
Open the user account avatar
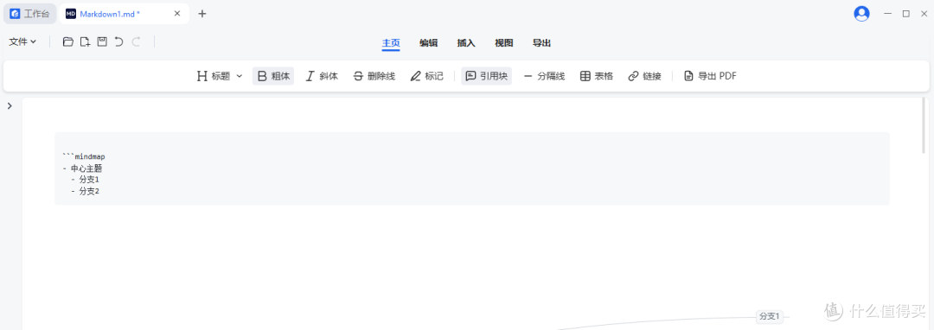pyautogui.click(x=861, y=14)
